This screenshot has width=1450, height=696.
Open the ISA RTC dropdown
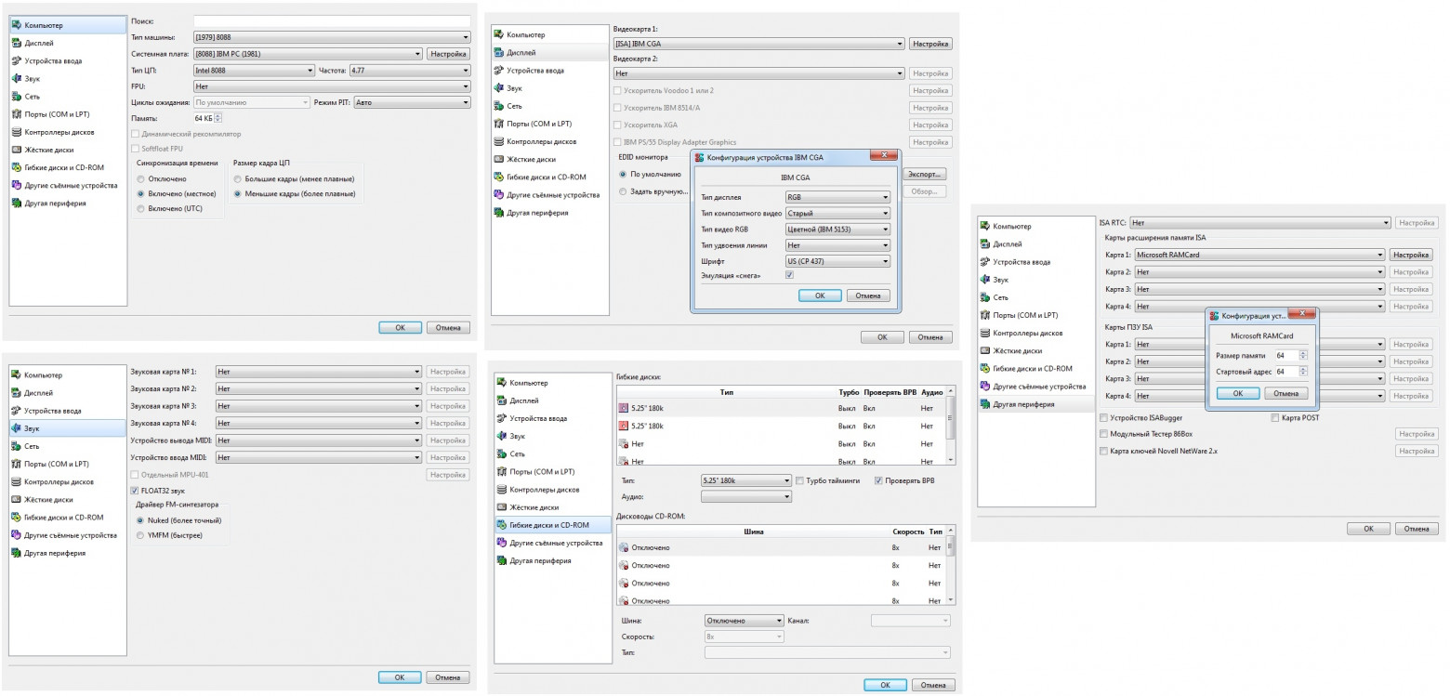tap(1259, 223)
